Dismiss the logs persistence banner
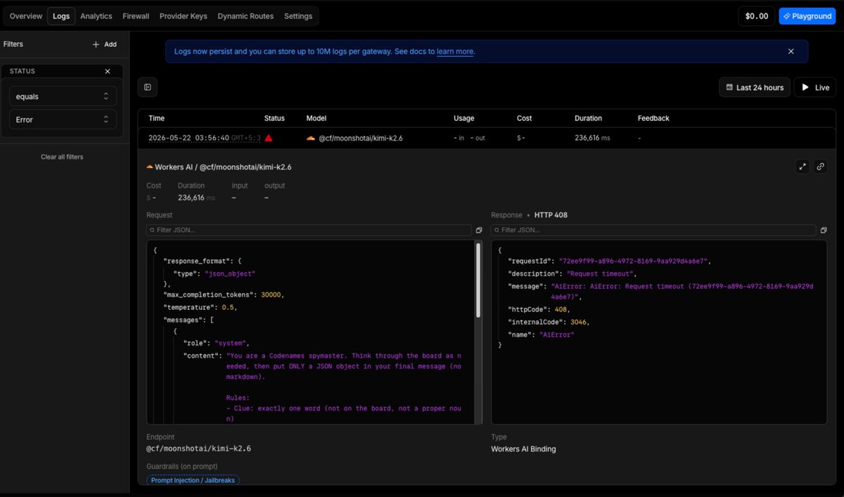844x497 pixels. click(791, 51)
